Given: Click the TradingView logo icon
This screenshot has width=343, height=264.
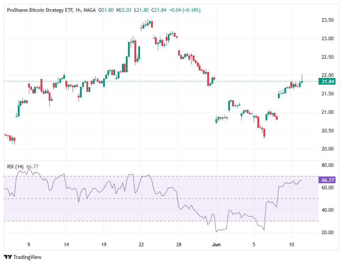Looking at the screenshot, I should pyautogui.click(x=7, y=257).
